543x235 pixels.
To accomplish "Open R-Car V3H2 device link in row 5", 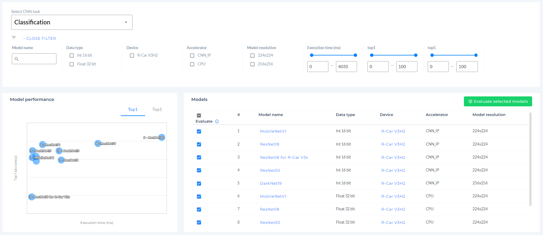I will coord(393,183).
